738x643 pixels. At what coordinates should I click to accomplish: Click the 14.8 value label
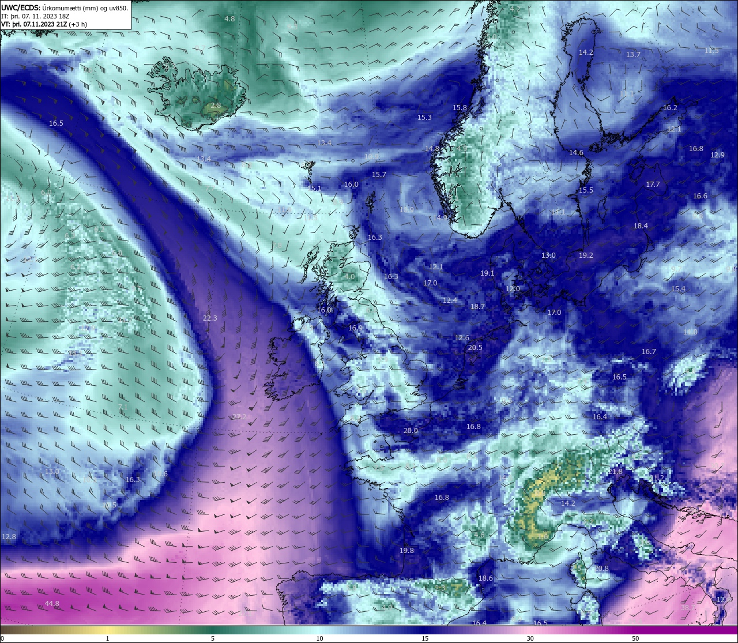coord(432,149)
